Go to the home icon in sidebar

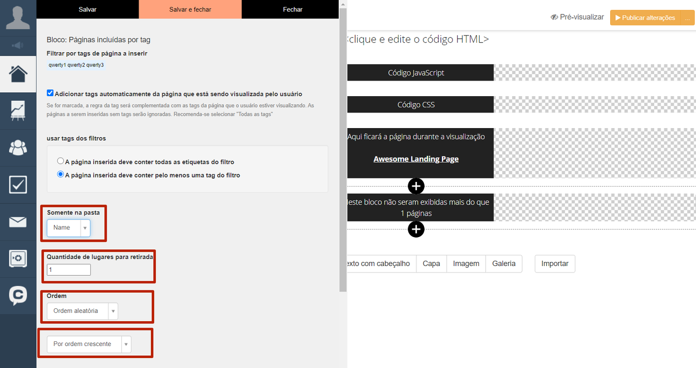pos(17,74)
